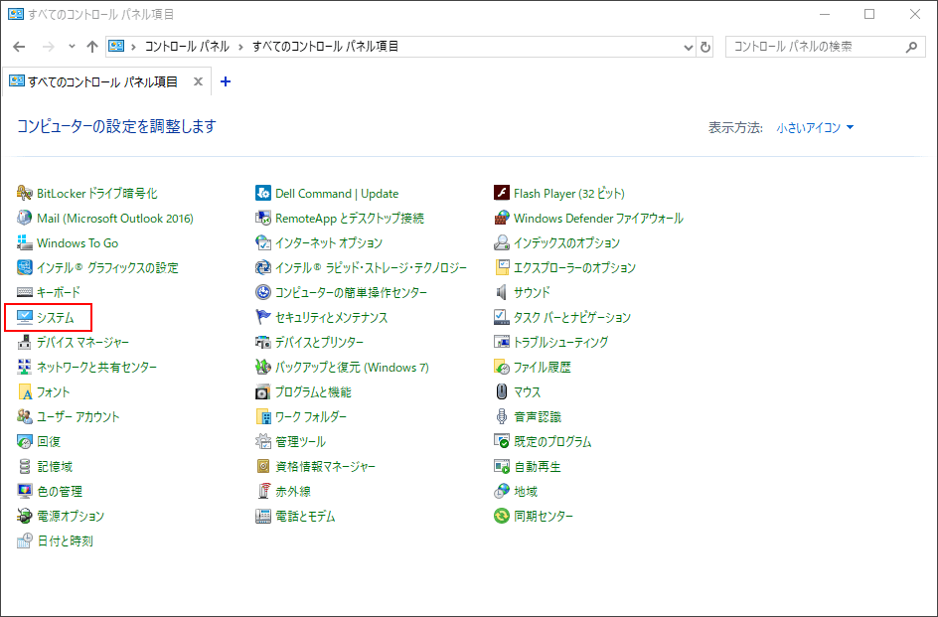Screen dimensions: 938x617
Task: Open the 電話とモデム link
Action: tap(305, 516)
